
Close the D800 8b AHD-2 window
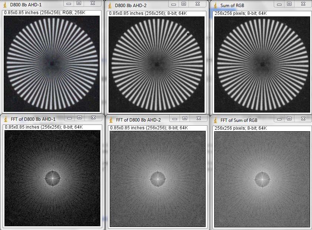[x=197, y=4]
